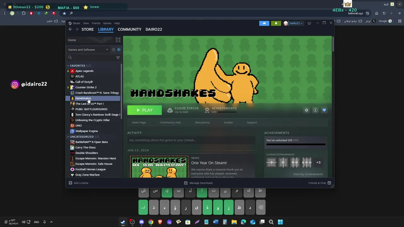Select Gray Zone Warfare in the list

(x=87, y=175)
